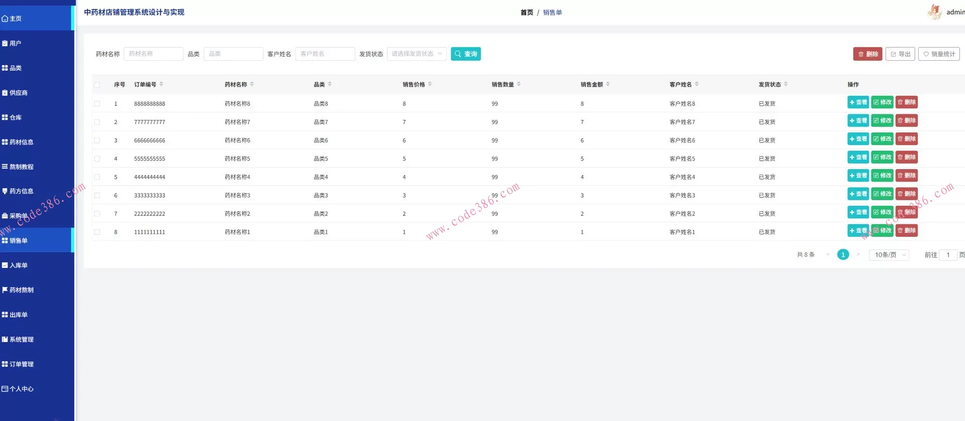Click the 订单管理 sidebar icon
The width and height of the screenshot is (965, 421).
[5, 364]
